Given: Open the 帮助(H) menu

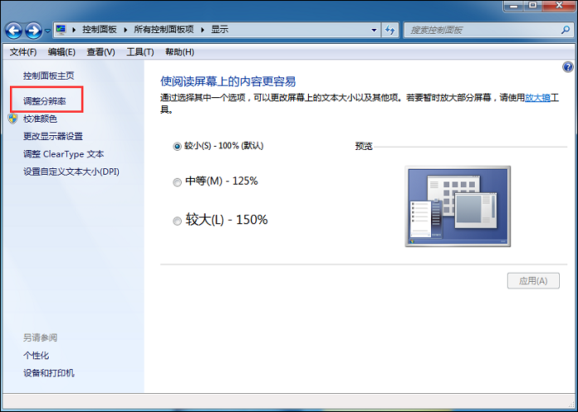Looking at the screenshot, I should (x=179, y=52).
